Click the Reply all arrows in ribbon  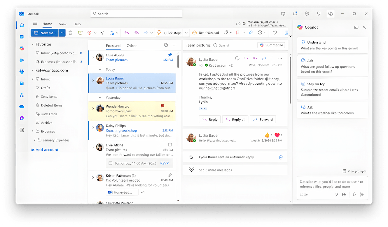(x=137, y=33)
